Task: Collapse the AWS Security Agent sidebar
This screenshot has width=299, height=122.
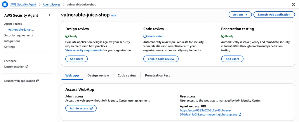Action: coord(50,15)
